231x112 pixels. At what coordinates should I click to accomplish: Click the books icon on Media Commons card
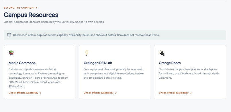tap(11, 53)
